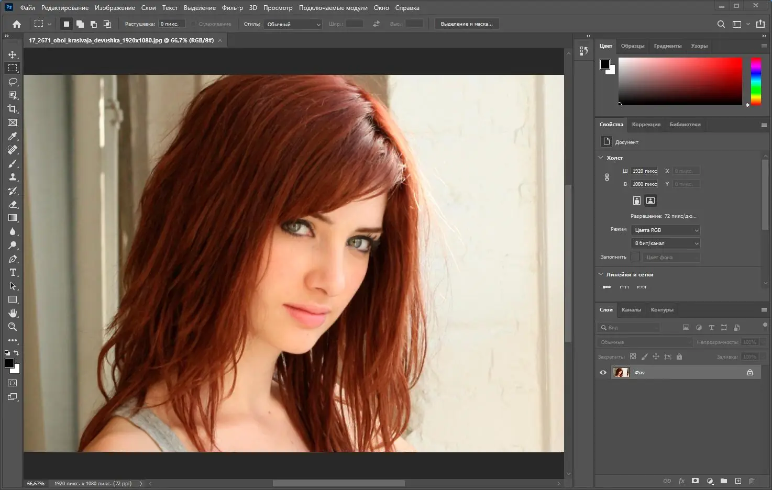Select the Crop tool
The image size is (772, 490).
[13, 109]
